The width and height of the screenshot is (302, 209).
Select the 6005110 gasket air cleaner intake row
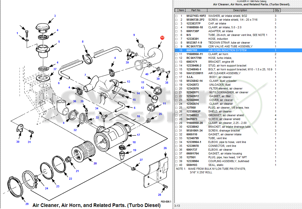click(192, 134)
